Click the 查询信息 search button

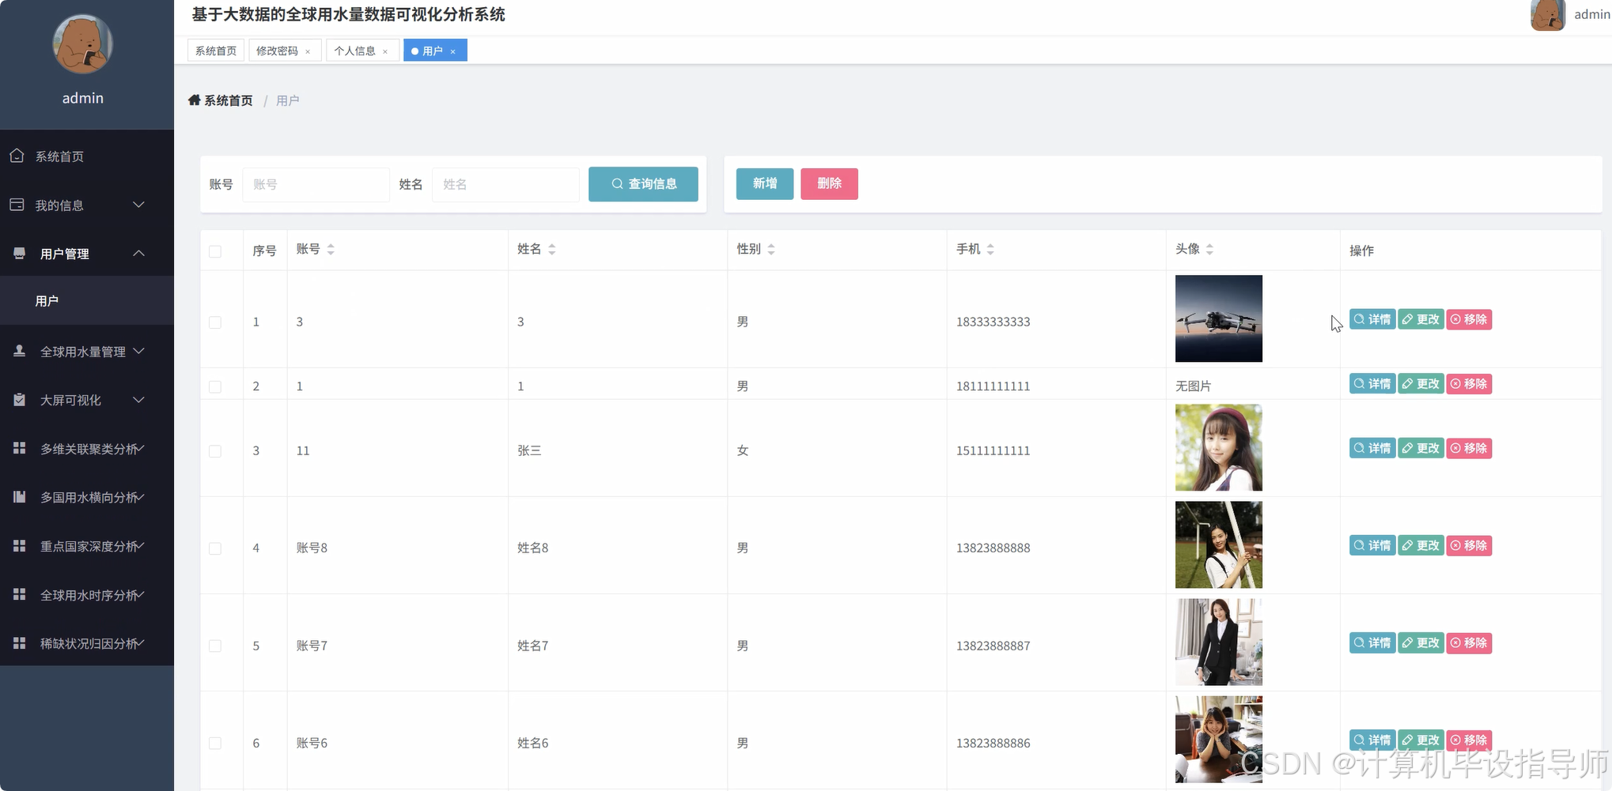pyautogui.click(x=643, y=184)
